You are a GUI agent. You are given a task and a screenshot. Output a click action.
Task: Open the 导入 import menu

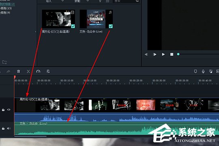point(49,1)
